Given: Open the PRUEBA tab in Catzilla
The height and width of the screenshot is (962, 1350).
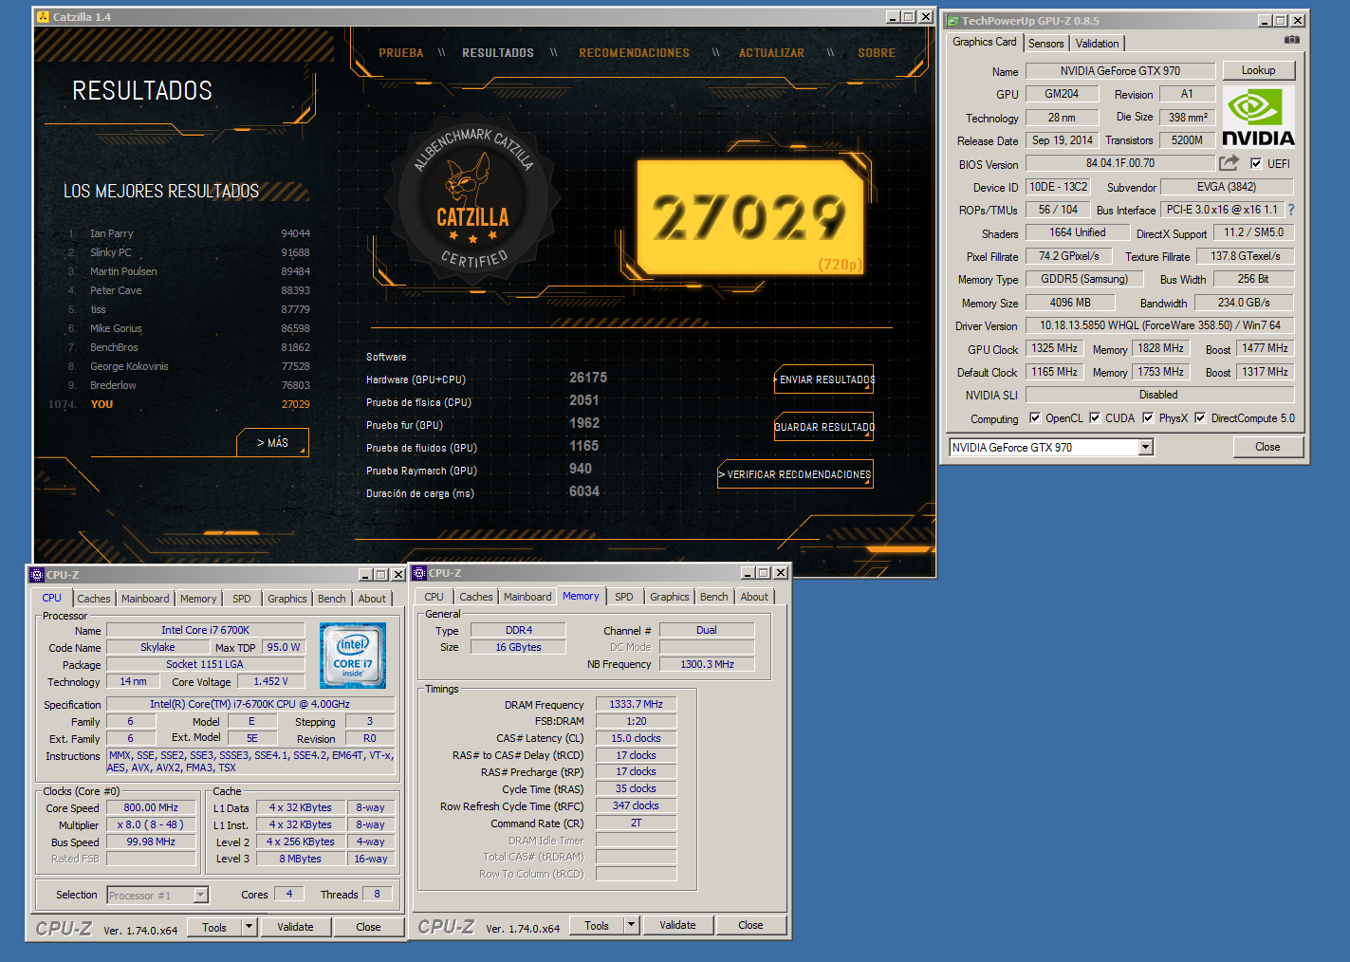Looking at the screenshot, I should [401, 53].
